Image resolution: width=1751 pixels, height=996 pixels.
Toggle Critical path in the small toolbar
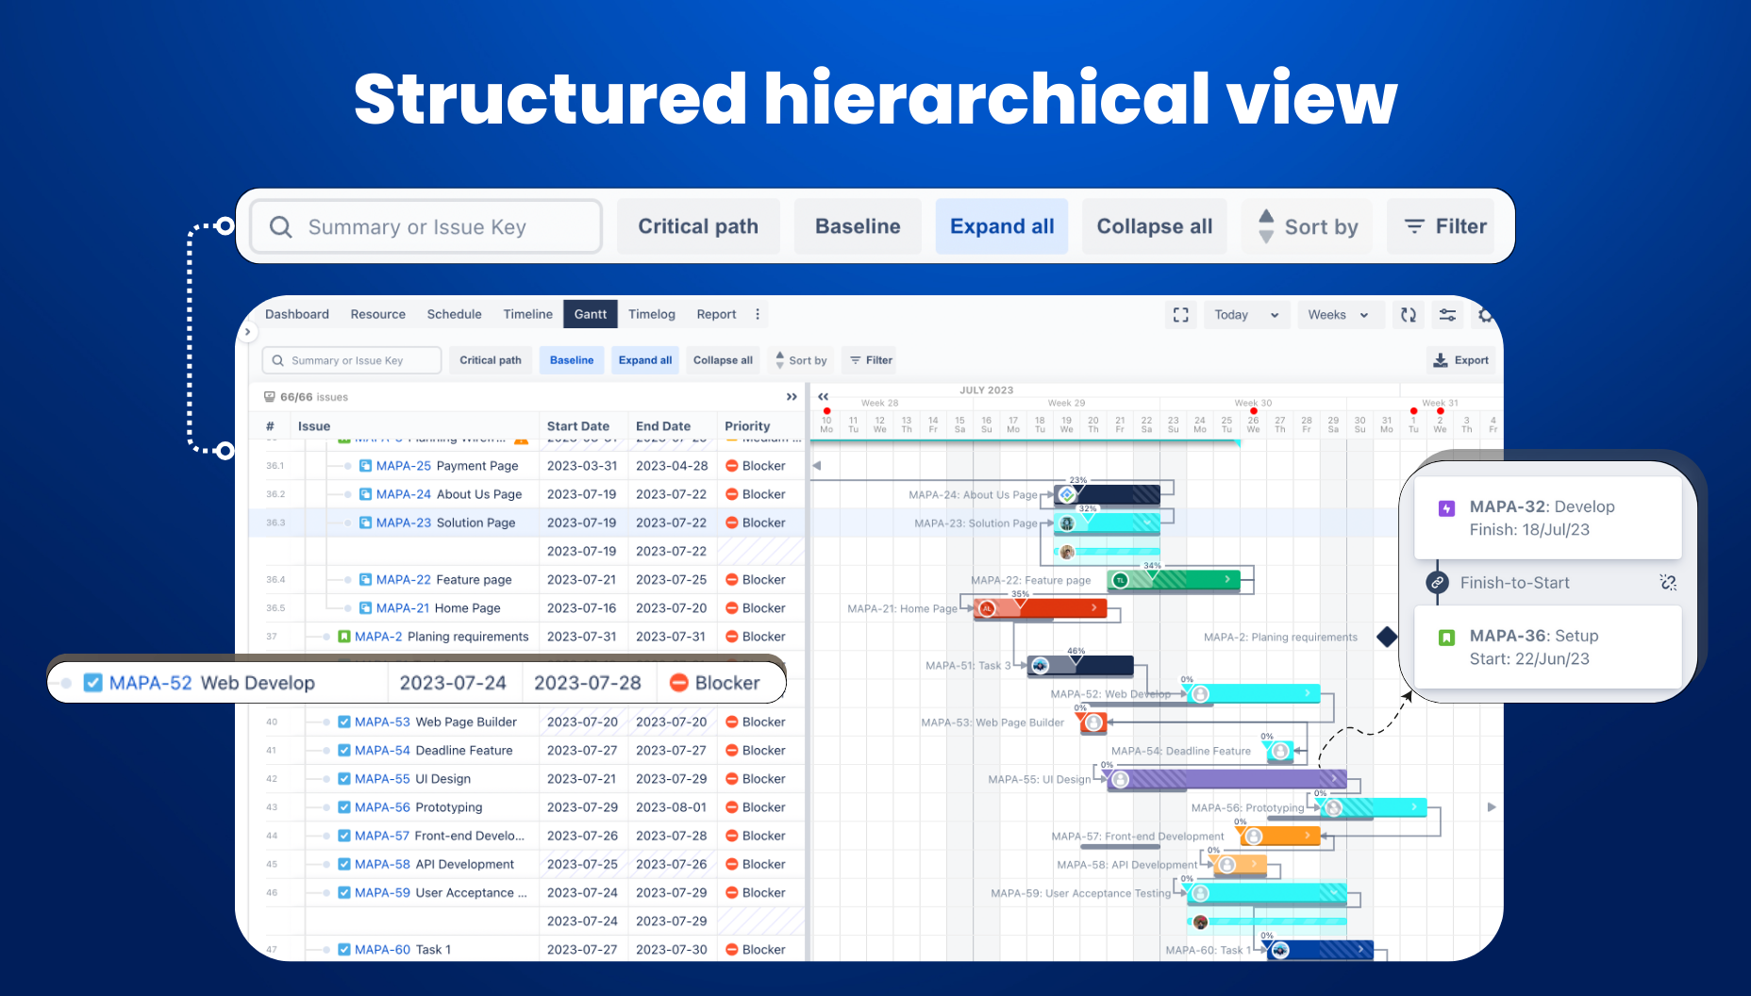point(491,360)
